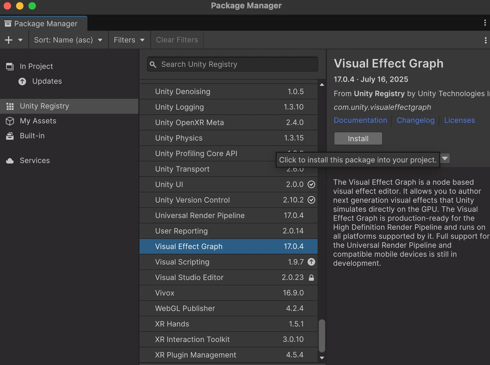Click the In Project sidebar icon

10,66
